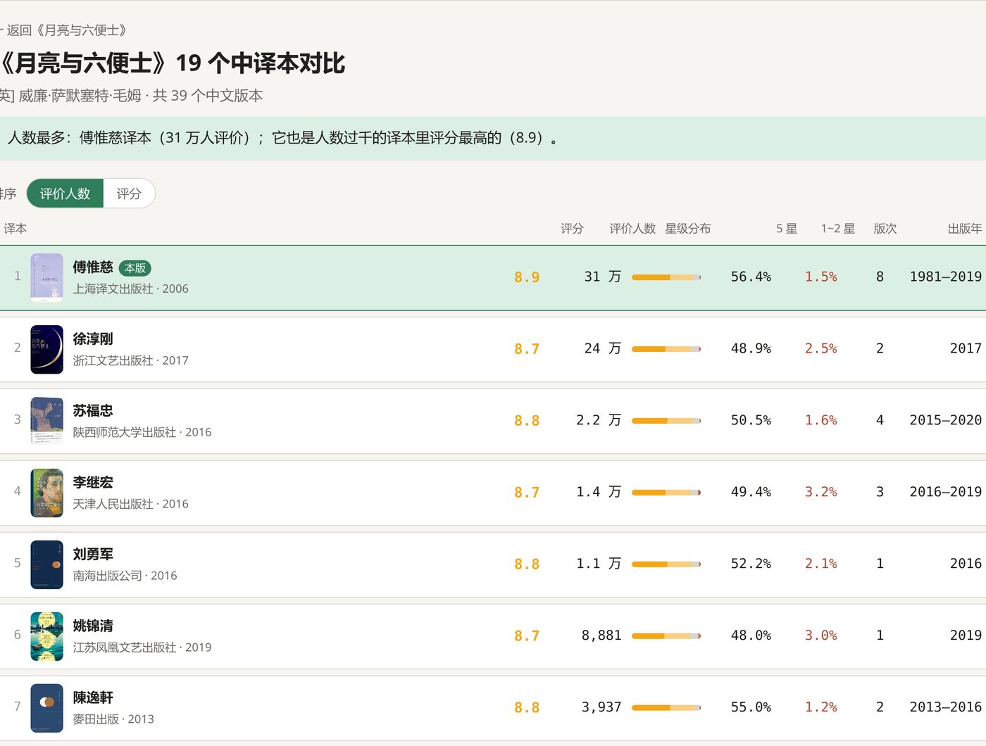986x746 pixels.
Task: Click 1~2 星 column header
Action: pos(838,229)
